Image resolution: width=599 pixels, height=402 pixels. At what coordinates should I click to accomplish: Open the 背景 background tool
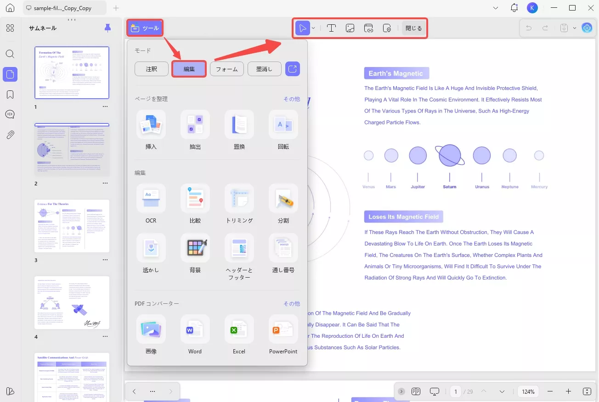[195, 253]
